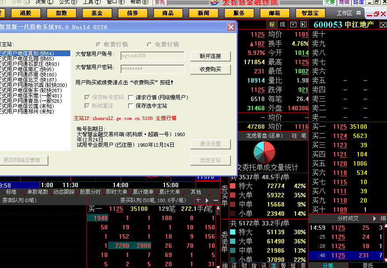Open the 新闻 toolbar tab
Screen dimensions: 387x268
click(x=203, y=13)
